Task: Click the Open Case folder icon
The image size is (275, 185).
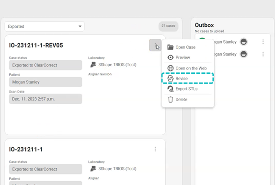Action: point(170,47)
